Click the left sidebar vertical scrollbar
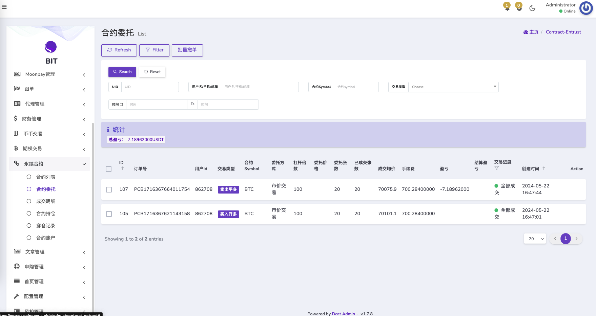The height and width of the screenshot is (316, 596). [93, 203]
